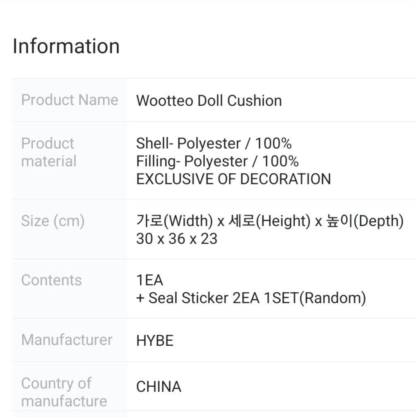Click the Shell- Polyester / 100% line
This screenshot has width=416, height=417.
point(214,143)
